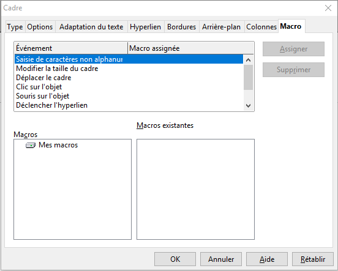
Task: Click the Supprimer button
Action: pos(293,70)
